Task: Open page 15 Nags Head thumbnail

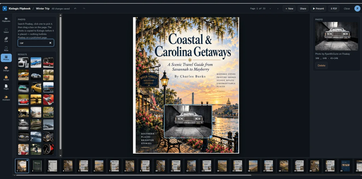Action: click(x=237, y=166)
